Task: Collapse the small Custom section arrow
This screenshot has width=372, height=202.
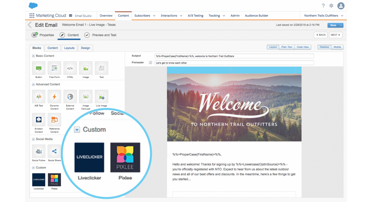Action: (33, 168)
